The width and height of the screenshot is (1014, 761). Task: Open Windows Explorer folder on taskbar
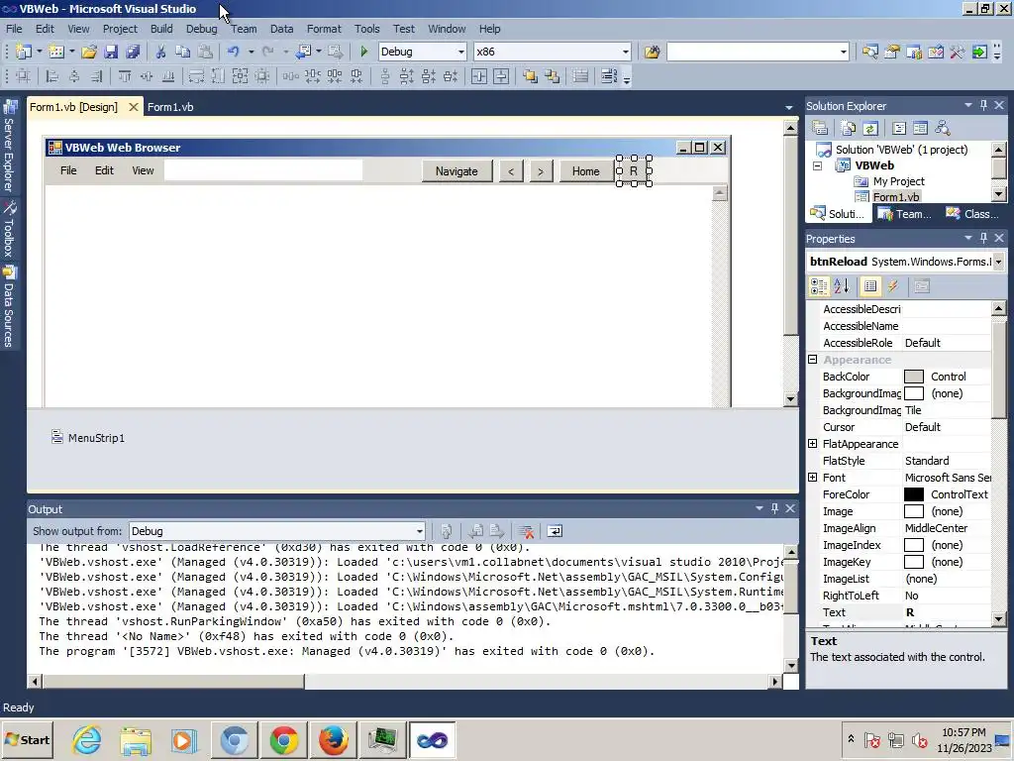click(136, 740)
